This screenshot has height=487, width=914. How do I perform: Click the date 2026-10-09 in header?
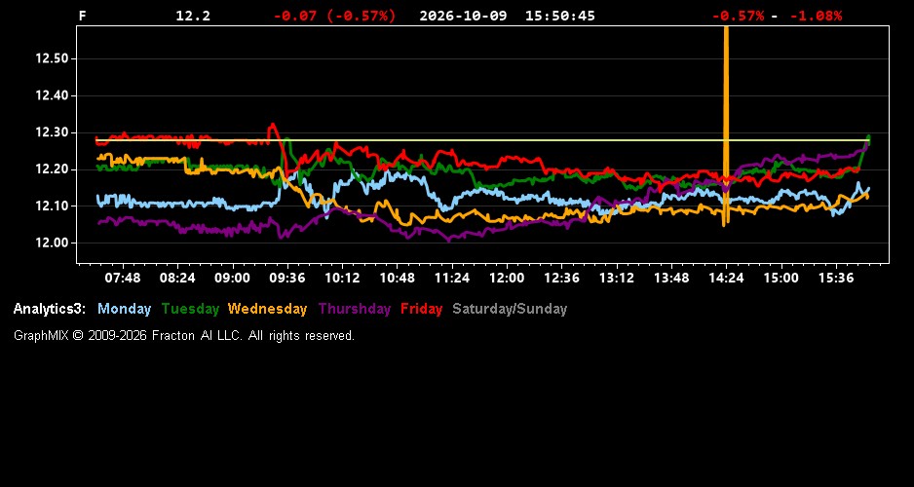tap(463, 16)
